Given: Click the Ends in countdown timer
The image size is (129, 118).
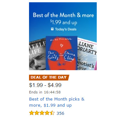Looking at the screenshot, I should tap(45, 92).
